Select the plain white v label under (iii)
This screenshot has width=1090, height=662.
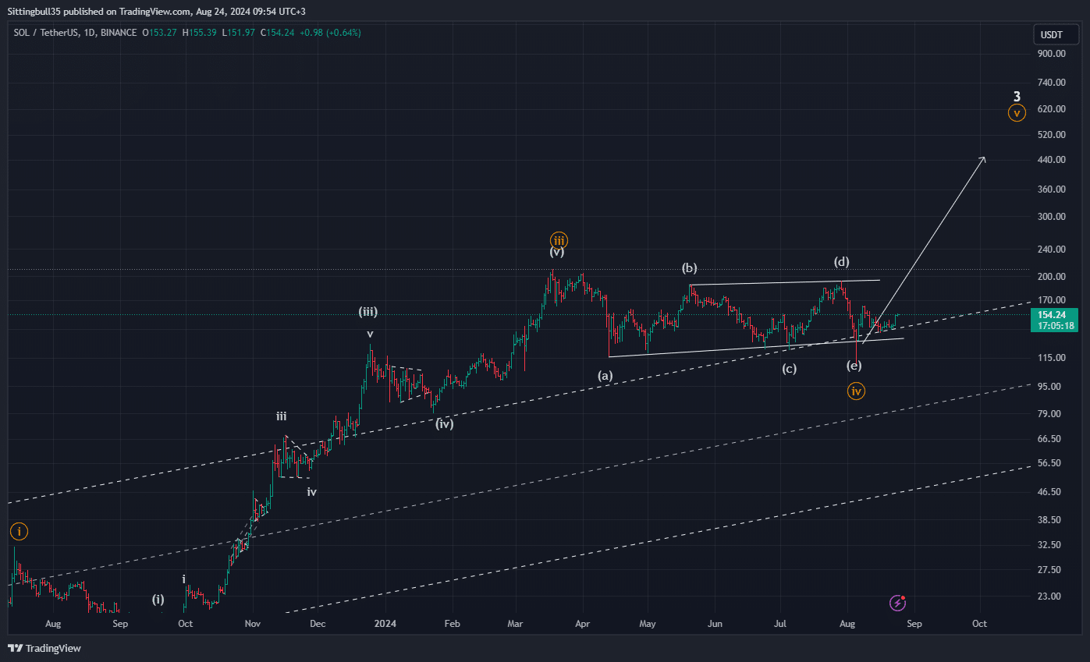point(370,335)
